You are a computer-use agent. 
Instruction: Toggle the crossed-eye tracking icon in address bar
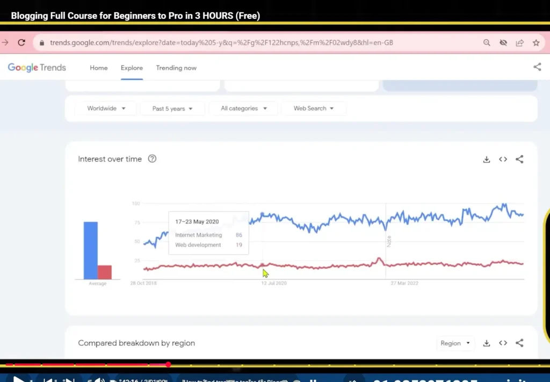tap(503, 42)
